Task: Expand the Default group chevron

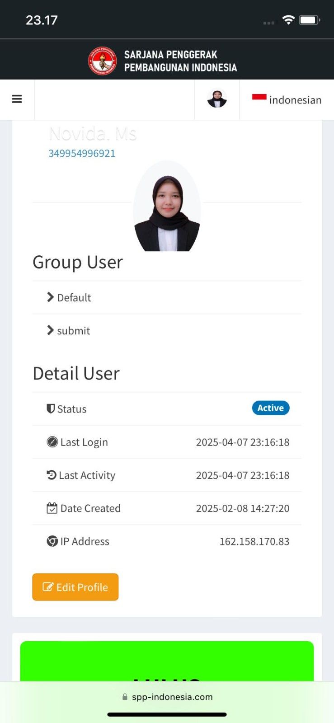Action: [50, 297]
